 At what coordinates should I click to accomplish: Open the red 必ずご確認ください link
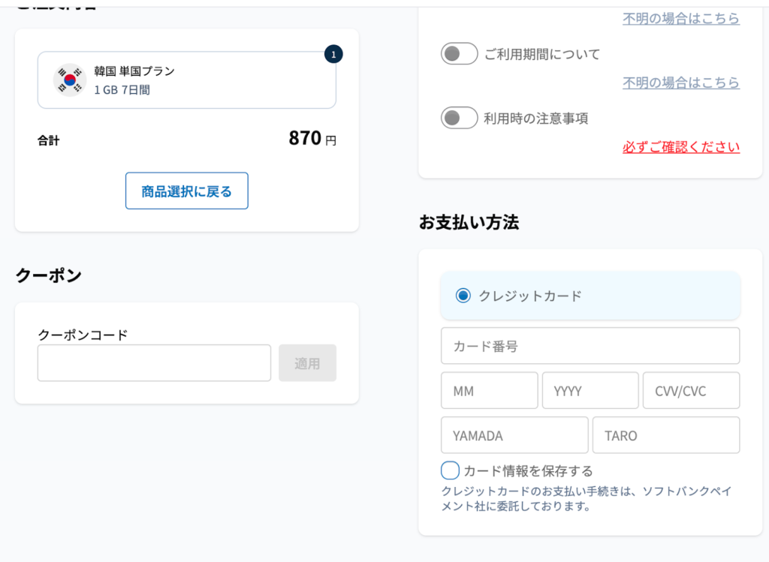tap(680, 147)
